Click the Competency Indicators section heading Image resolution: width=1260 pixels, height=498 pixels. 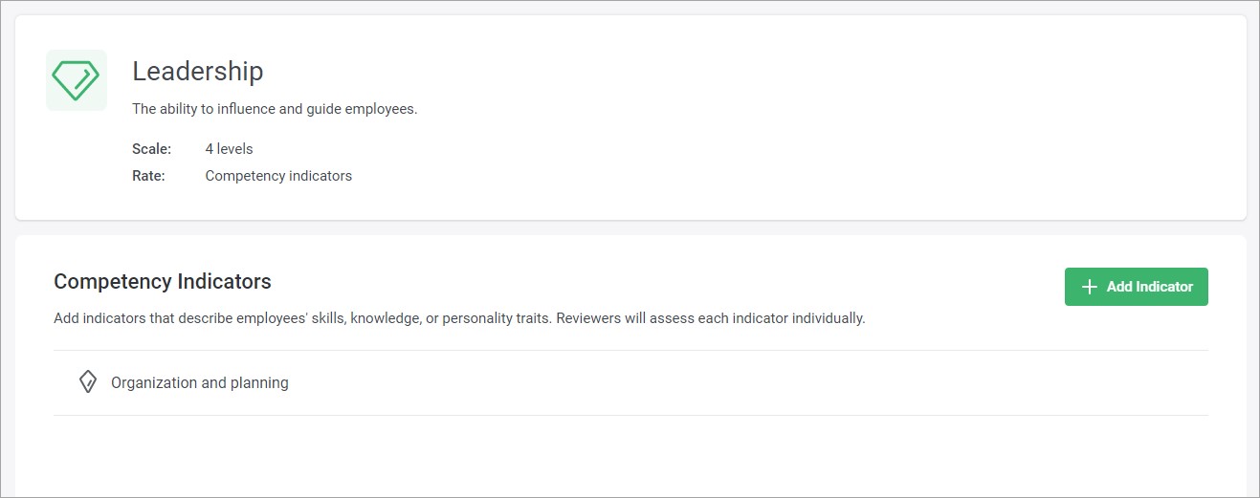click(x=163, y=281)
